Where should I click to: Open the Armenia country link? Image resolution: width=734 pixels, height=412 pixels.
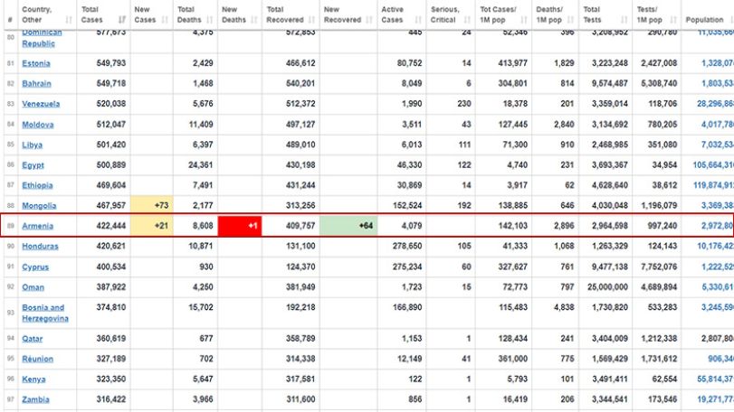[x=37, y=226]
